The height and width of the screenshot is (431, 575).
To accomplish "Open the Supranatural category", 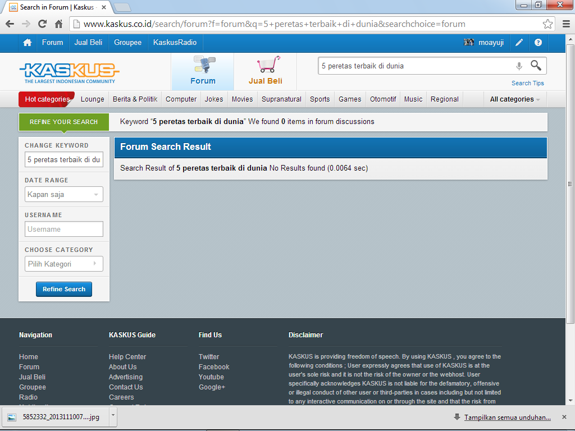I will tap(282, 99).
